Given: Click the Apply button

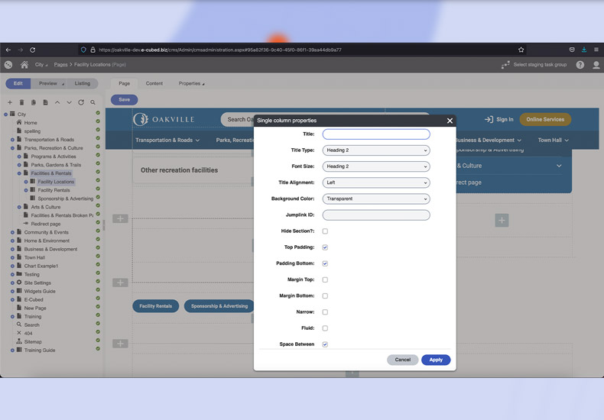Looking at the screenshot, I should tap(436, 360).
